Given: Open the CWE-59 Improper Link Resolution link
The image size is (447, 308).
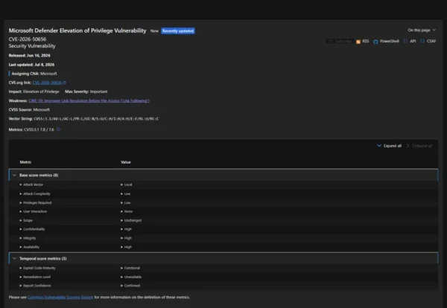Looking at the screenshot, I should pyautogui.click(x=89, y=100).
